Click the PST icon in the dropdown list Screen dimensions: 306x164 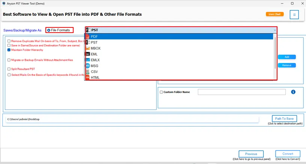(x=88, y=42)
